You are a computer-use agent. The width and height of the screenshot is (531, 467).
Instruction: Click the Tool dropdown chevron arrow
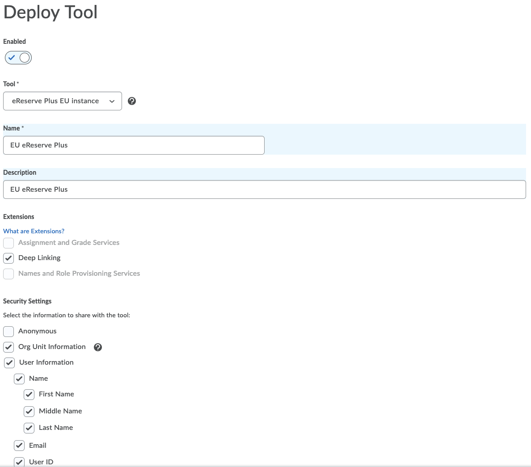[x=112, y=101]
